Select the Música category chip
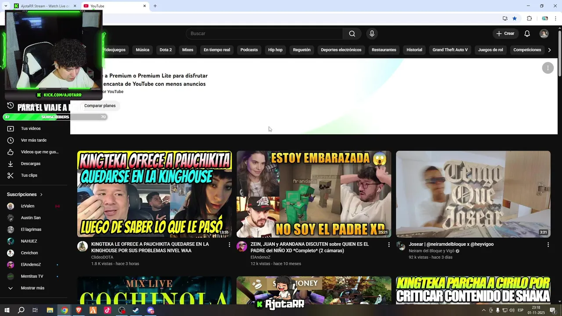 [x=143, y=50]
